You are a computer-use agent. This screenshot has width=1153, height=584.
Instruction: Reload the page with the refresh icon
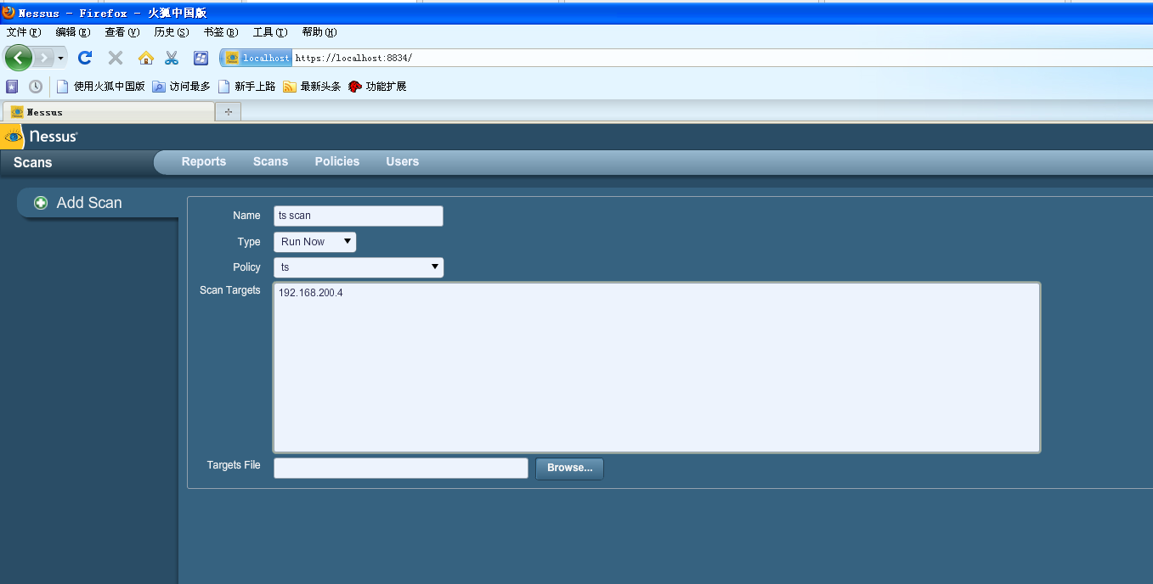point(84,58)
